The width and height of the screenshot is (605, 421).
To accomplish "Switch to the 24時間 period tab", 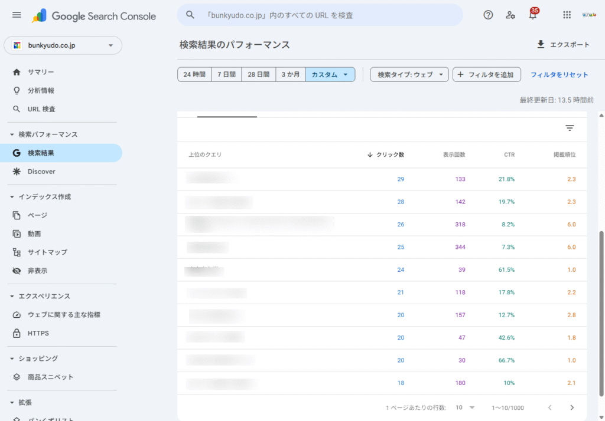I will point(194,74).
